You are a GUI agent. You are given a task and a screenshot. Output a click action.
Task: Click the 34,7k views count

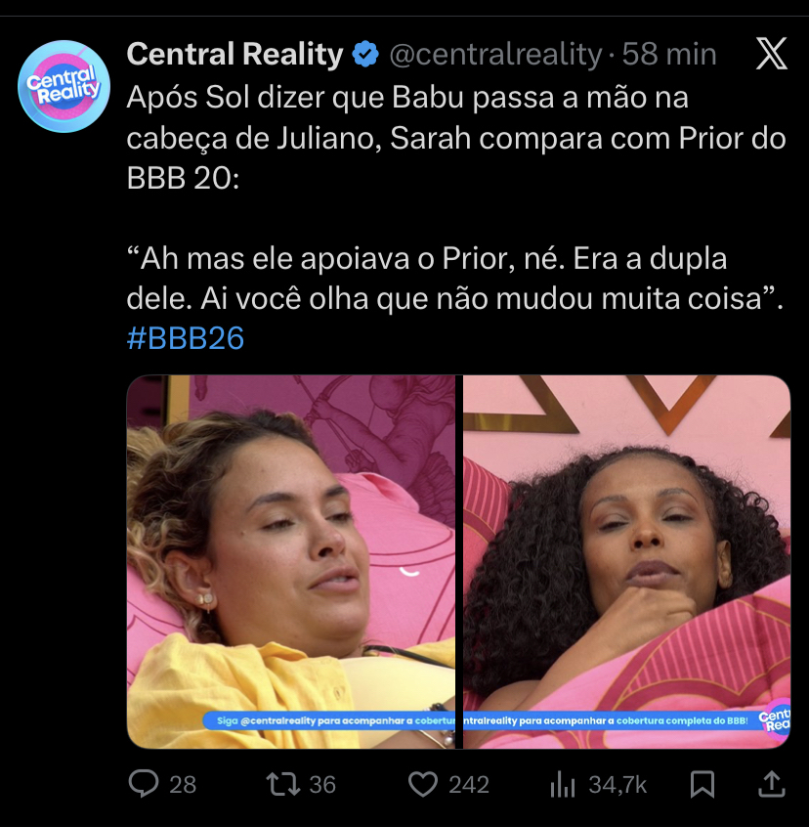click(617, 785)
